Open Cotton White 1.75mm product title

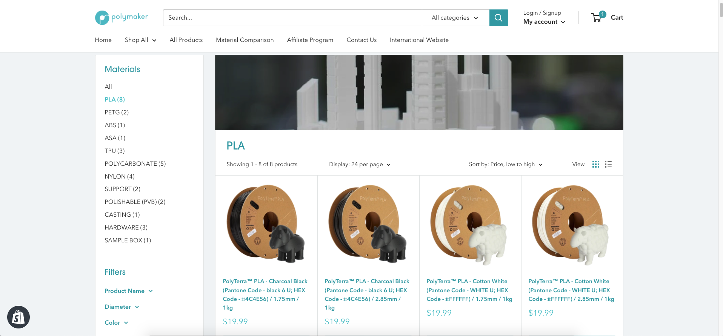[470, 290]
